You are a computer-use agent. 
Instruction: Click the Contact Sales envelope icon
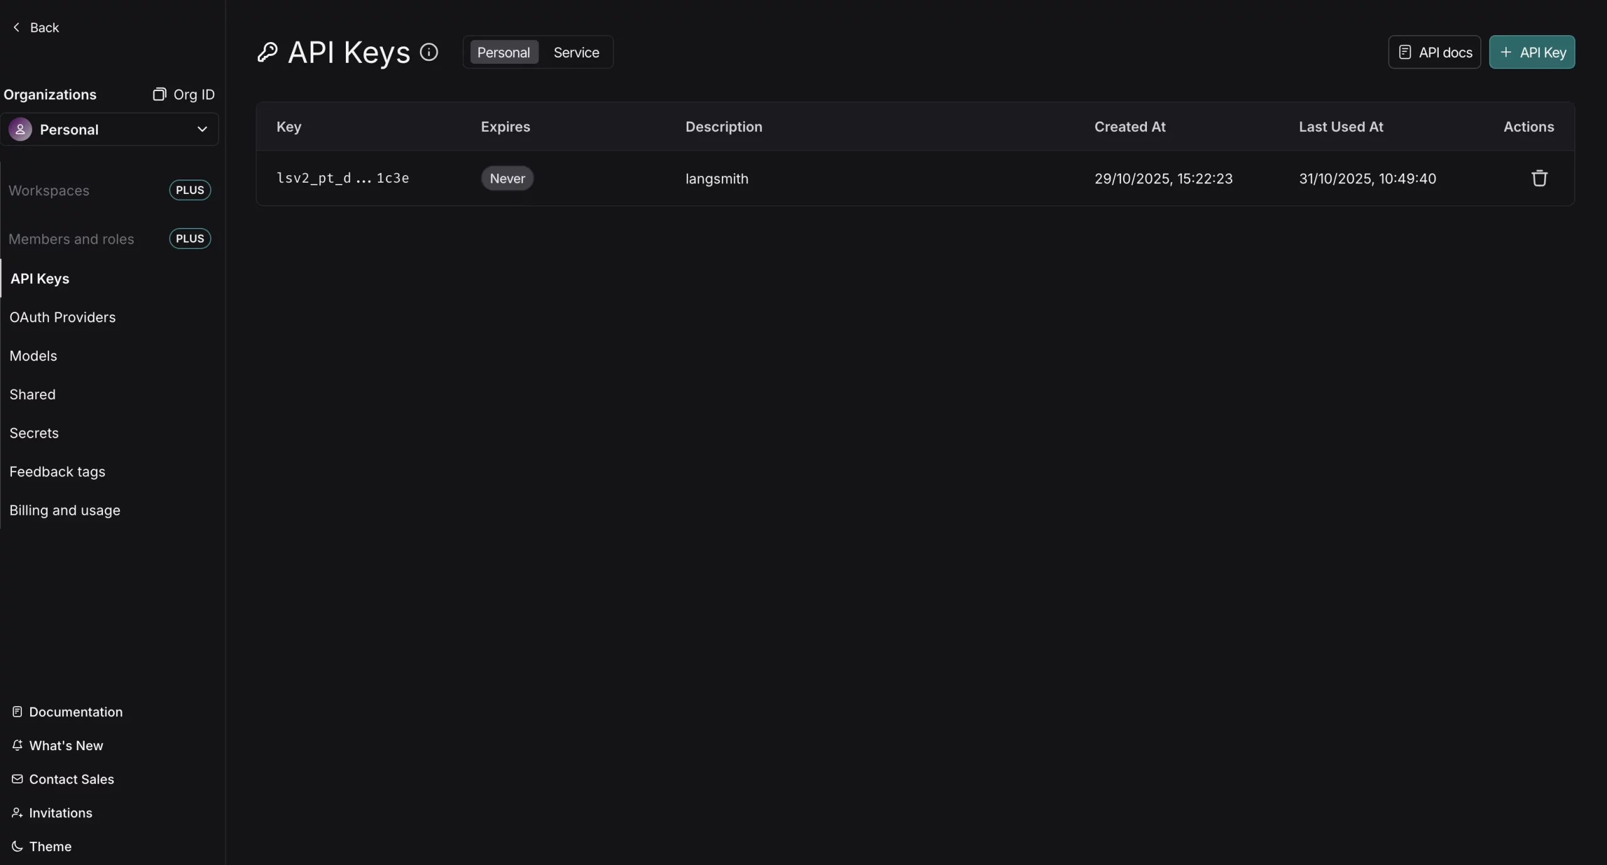(x=18, y=779)
